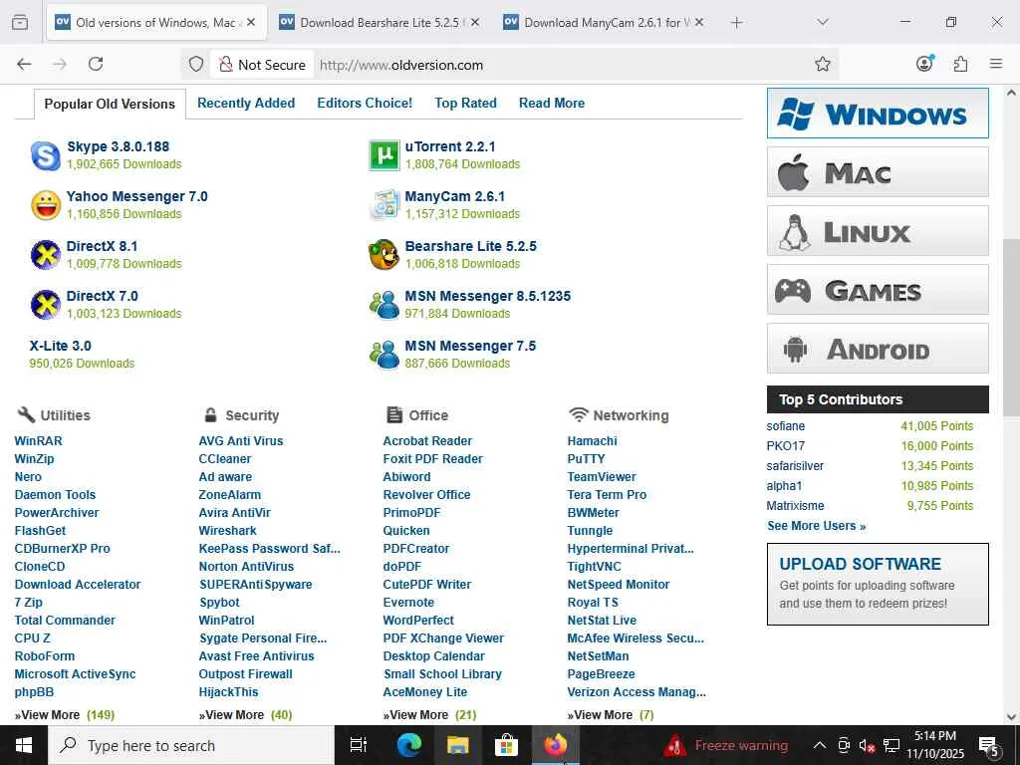Image resolution: width=1020 pixels, height=765 pixels.
Task: View More Utilities (149) link
Action: tap(65, 715)
